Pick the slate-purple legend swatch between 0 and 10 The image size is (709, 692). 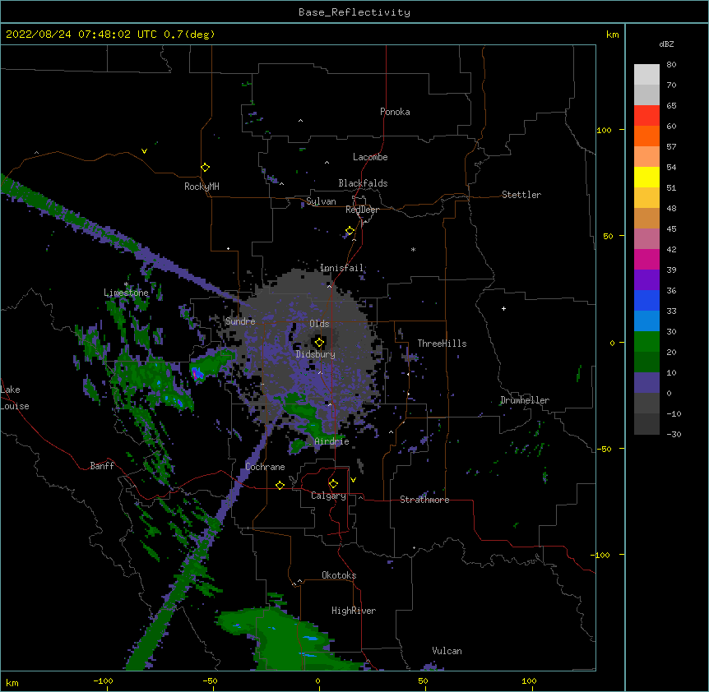point(646,383)
